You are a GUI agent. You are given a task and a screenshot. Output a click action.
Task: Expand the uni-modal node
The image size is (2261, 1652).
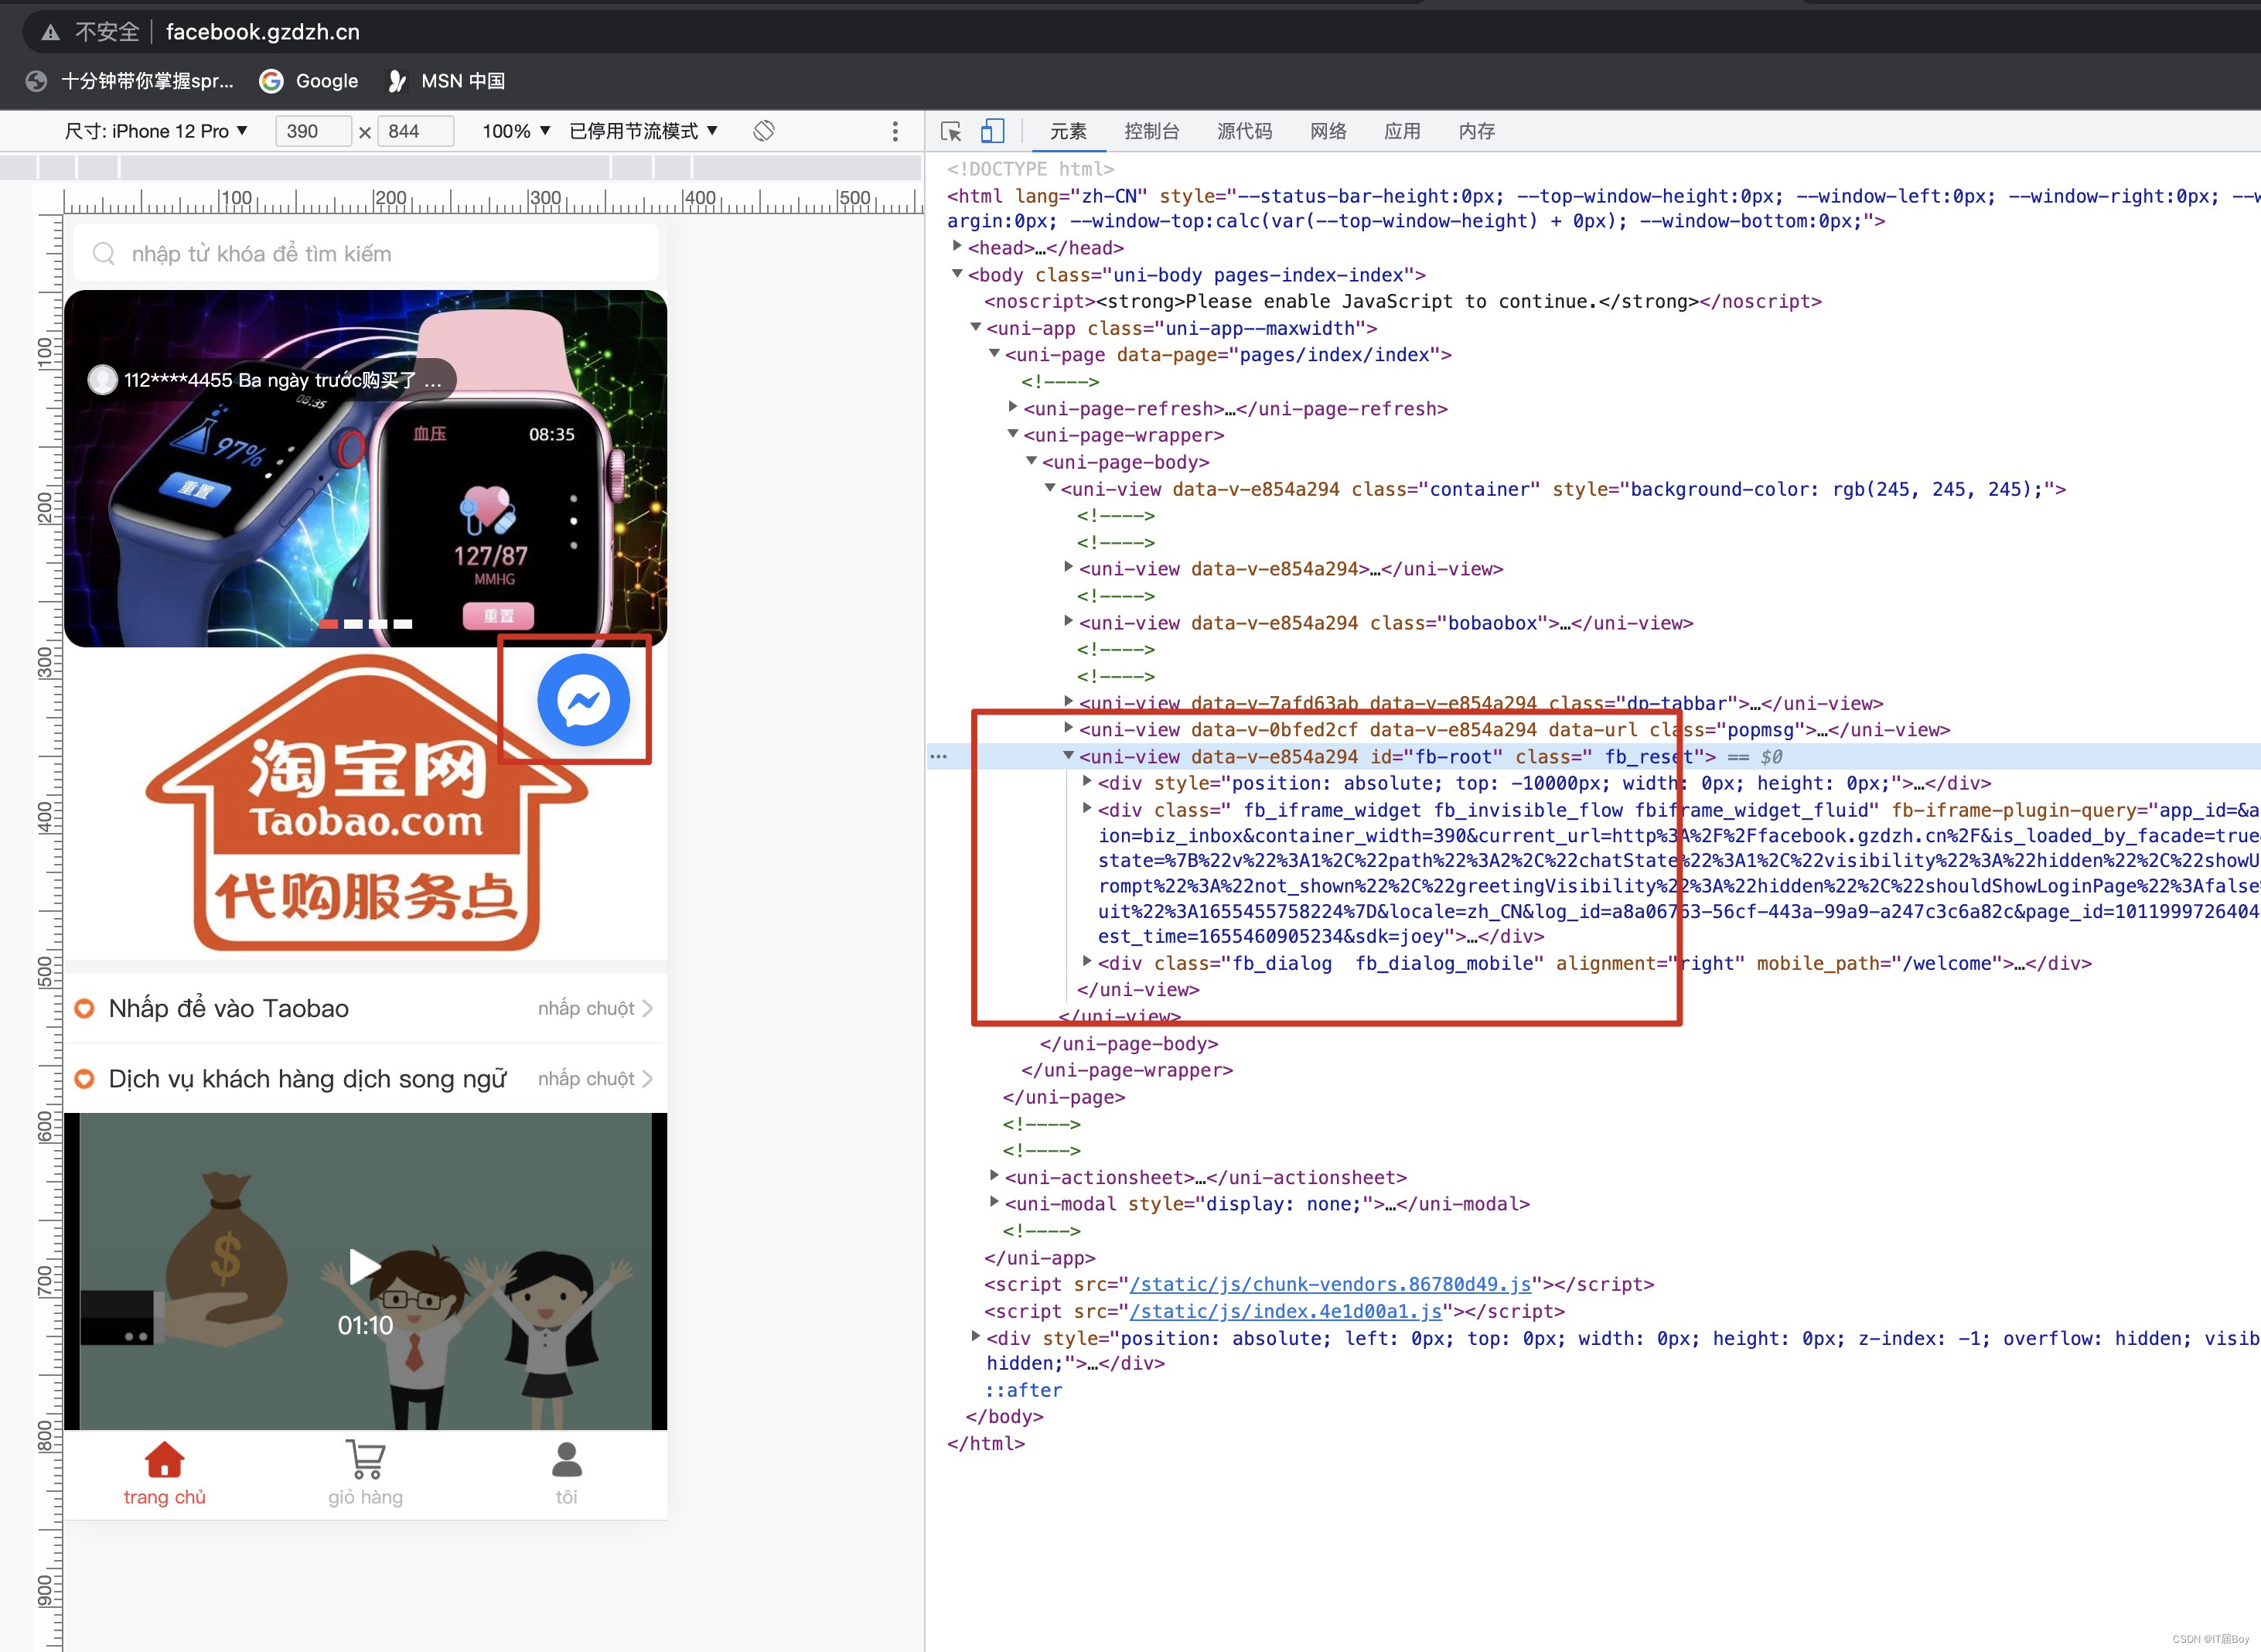[x=994, y=1202]
